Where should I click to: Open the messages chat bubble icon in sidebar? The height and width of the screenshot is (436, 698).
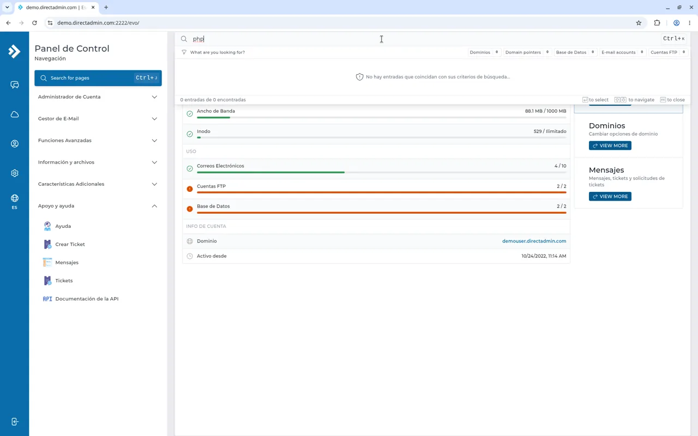[15, 84]
